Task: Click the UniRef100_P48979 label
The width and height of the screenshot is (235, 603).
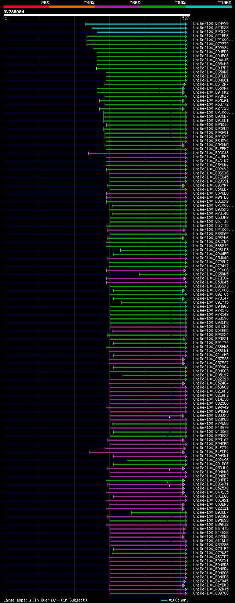Action: coord(211,428)
